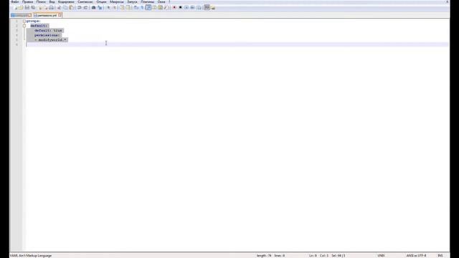459x258 pixels.
Task: Open the Вид menu
Action: click(52, 1)
